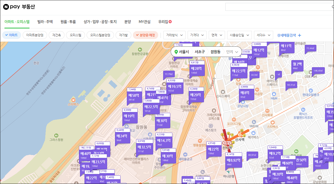Select the 매22억 159㎡ marker

[x=214, y=150]
